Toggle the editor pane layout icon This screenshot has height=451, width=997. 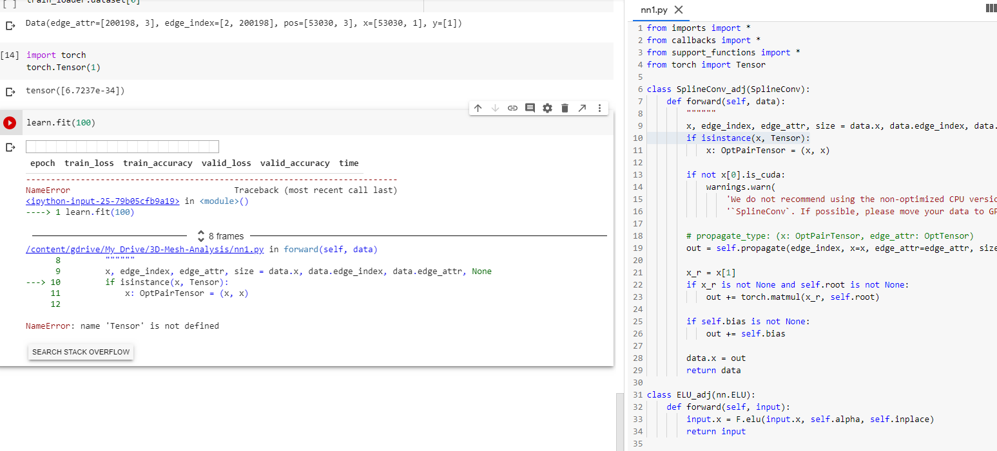point(991,9)
